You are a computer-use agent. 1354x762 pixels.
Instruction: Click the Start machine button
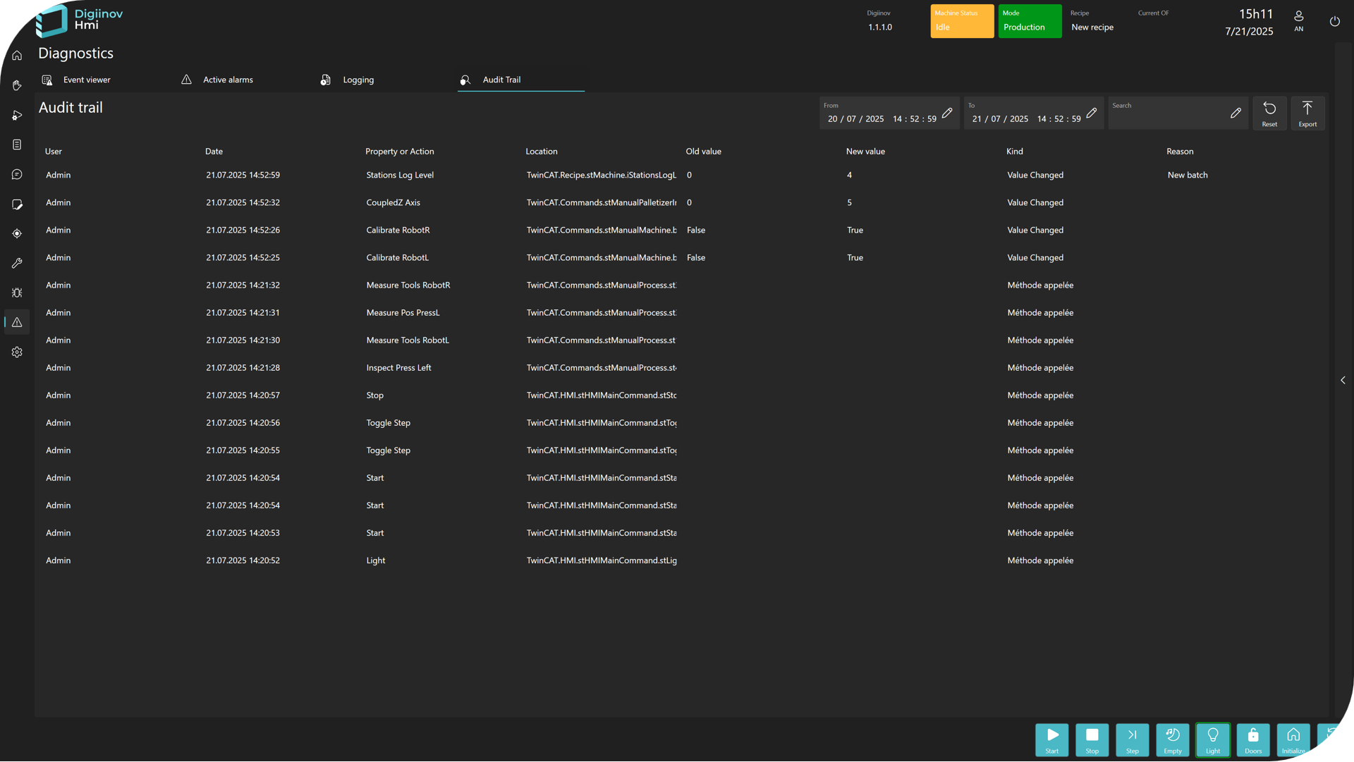[x=1051, y=740]
